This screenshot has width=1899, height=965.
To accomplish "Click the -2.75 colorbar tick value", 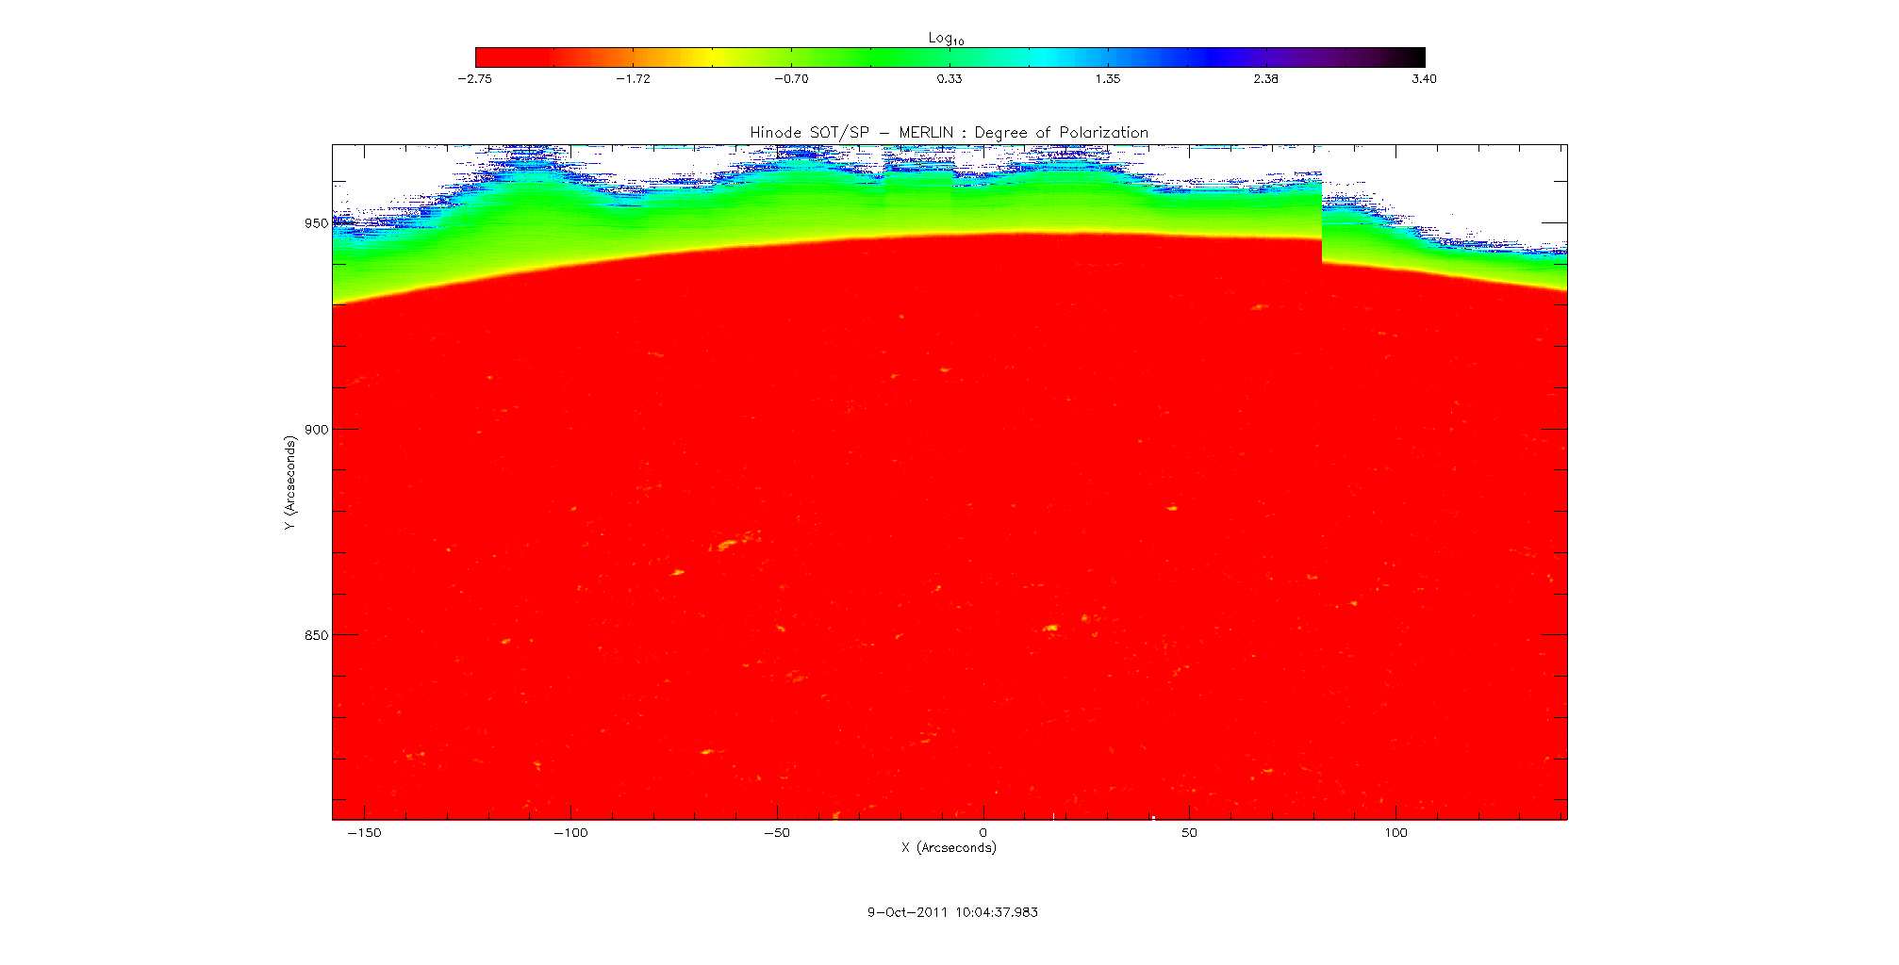I will tap(474, 79).
